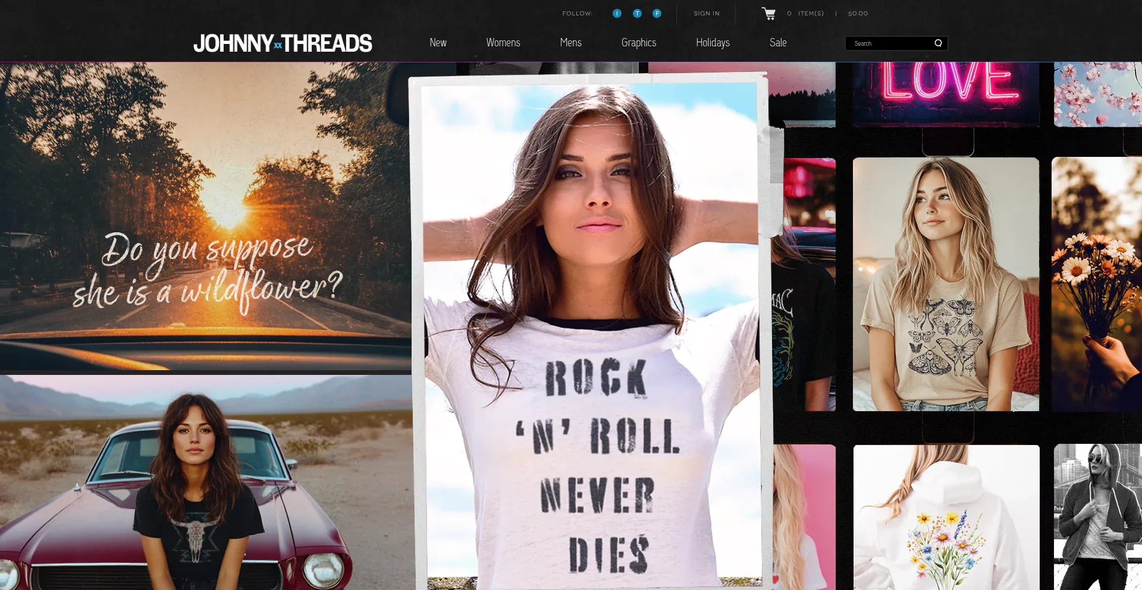
Task: Click the Sign In link
Action: [707, 13]
